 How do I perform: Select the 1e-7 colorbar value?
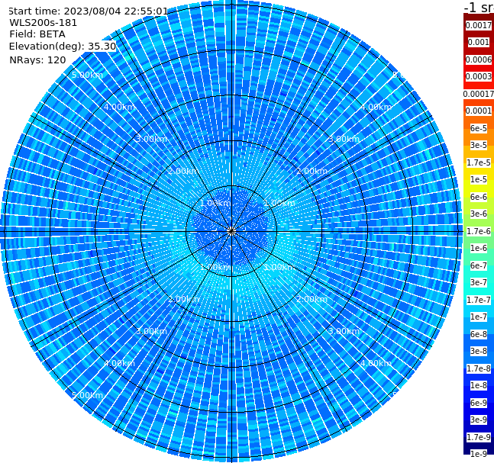(x=479, y=317)
